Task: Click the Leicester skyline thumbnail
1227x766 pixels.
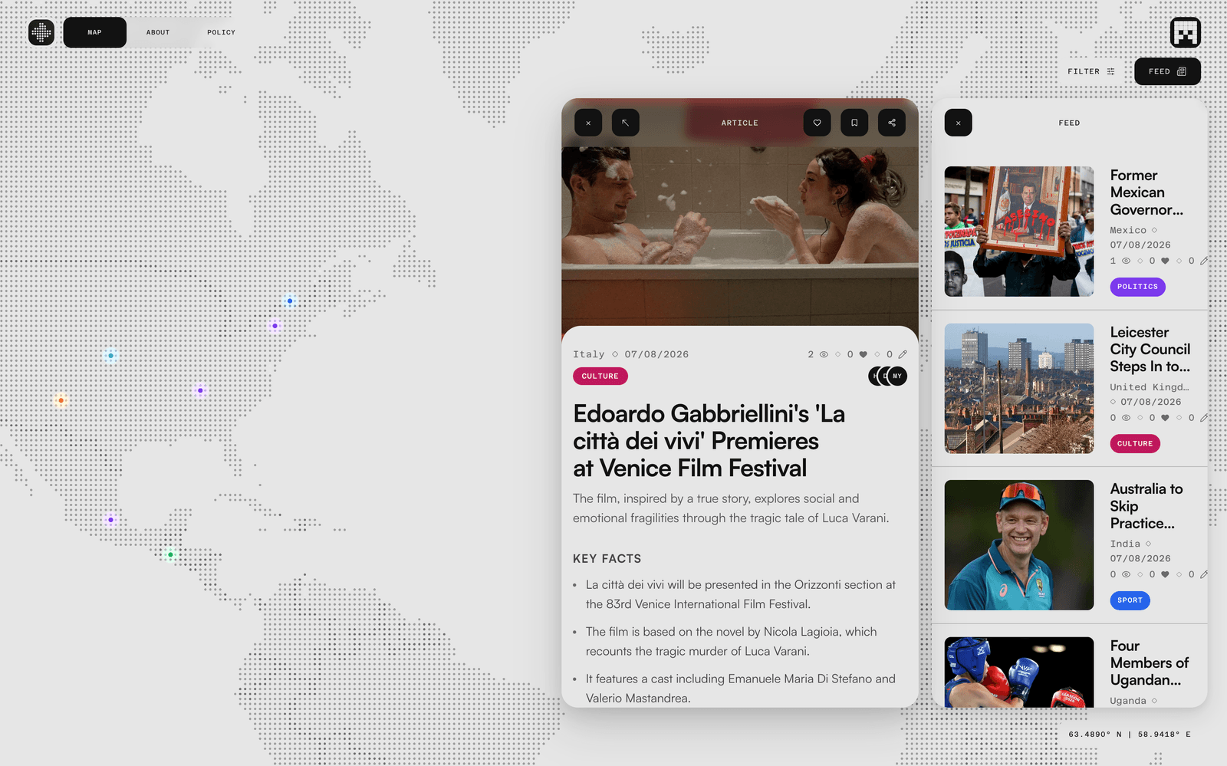Action: click(x=1019, y=389)
